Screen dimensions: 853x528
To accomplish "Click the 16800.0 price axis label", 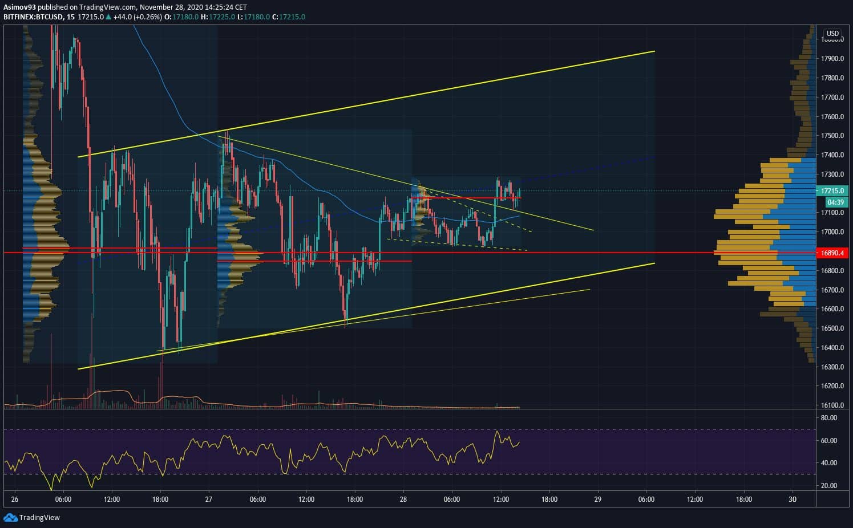I will tap(832, 271).
